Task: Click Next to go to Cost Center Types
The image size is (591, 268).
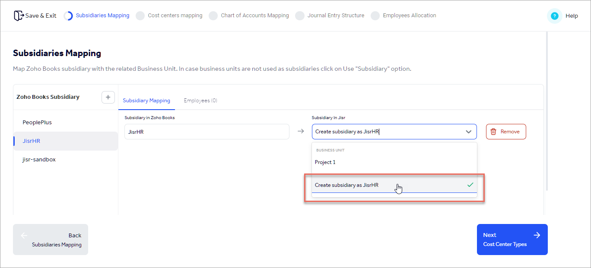Action: 512,240
